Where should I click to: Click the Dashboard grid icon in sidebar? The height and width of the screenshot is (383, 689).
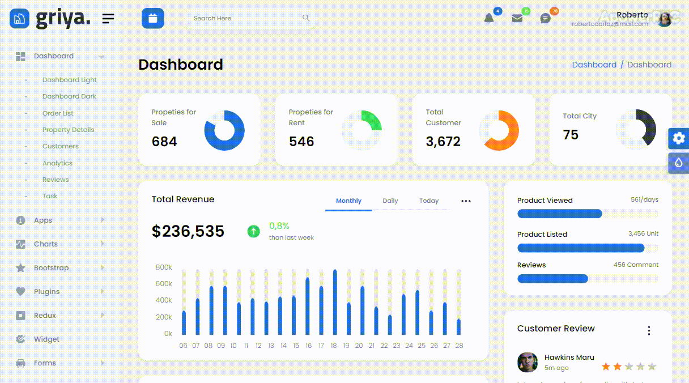[x=20, y=56]
